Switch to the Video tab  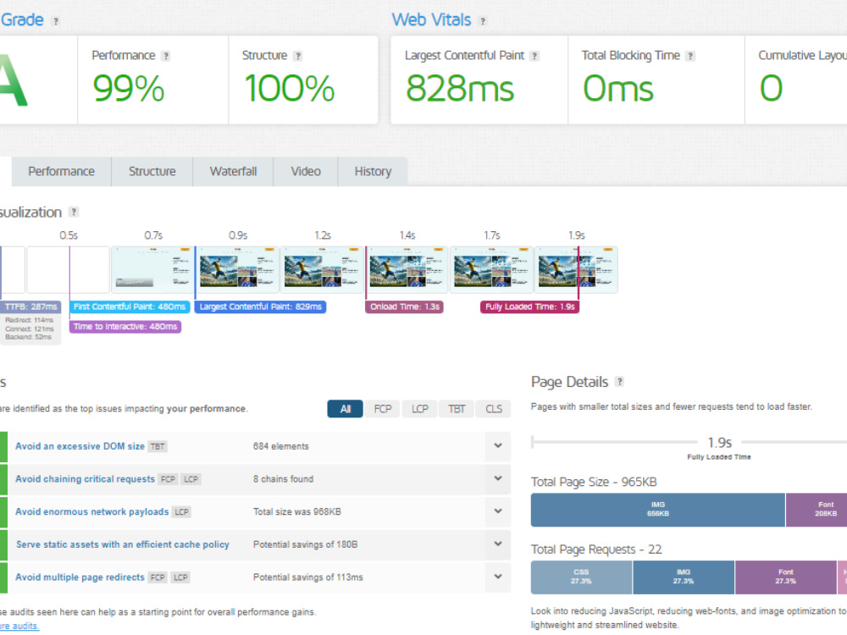tap(306, 172)
